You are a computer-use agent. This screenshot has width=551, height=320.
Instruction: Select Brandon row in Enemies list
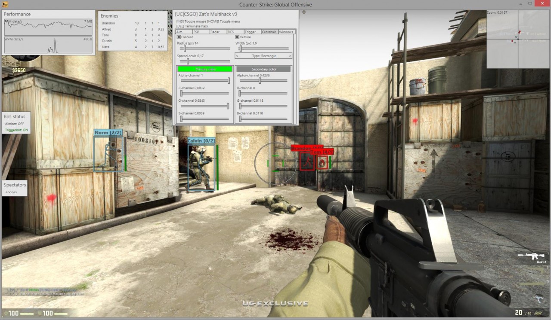coord(132,23)
